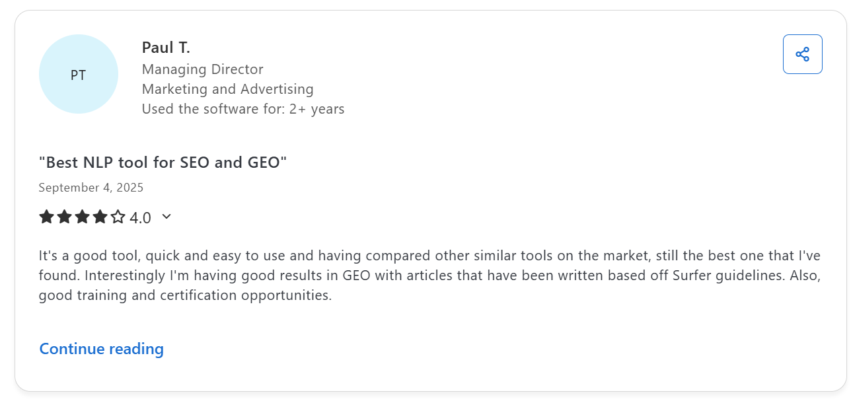Click the share icon inside its bordered button
Screen dimensions: 853x403
coord(802,54)
